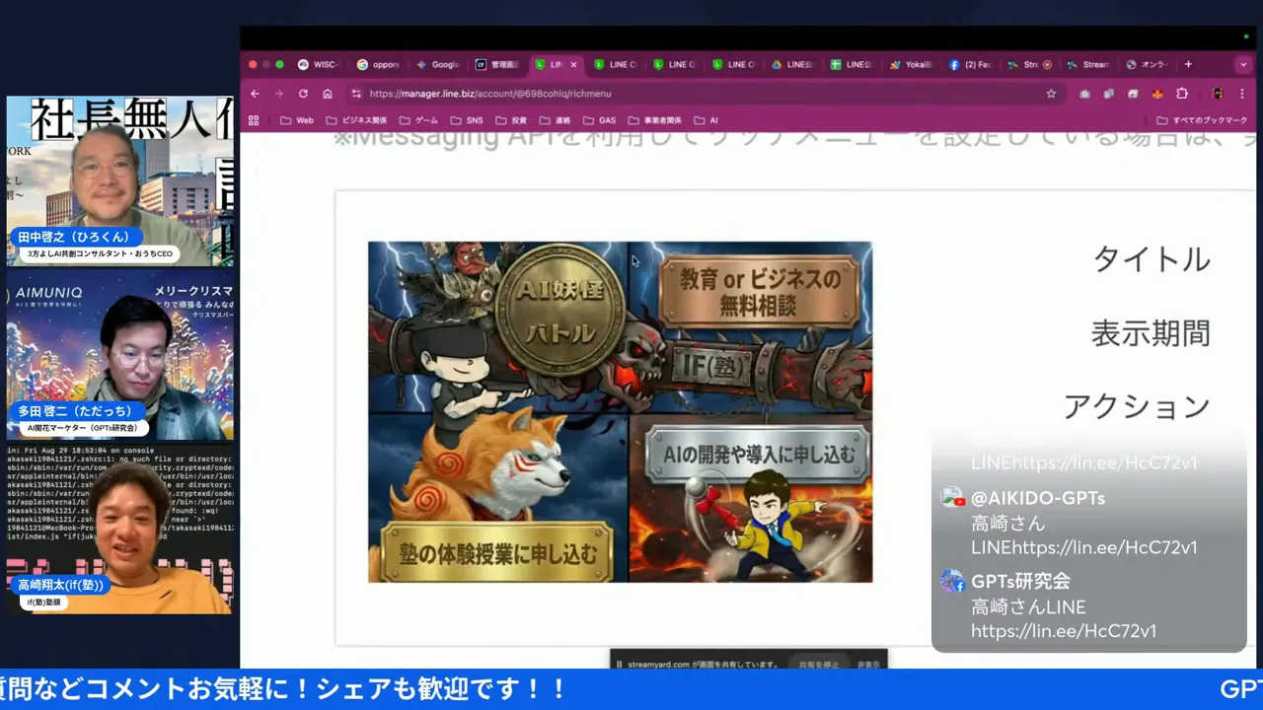The height and width of the screenshot is (710, 1263).
Task: Click the fox-face browser extension icon
Action: click(1157, 94)
